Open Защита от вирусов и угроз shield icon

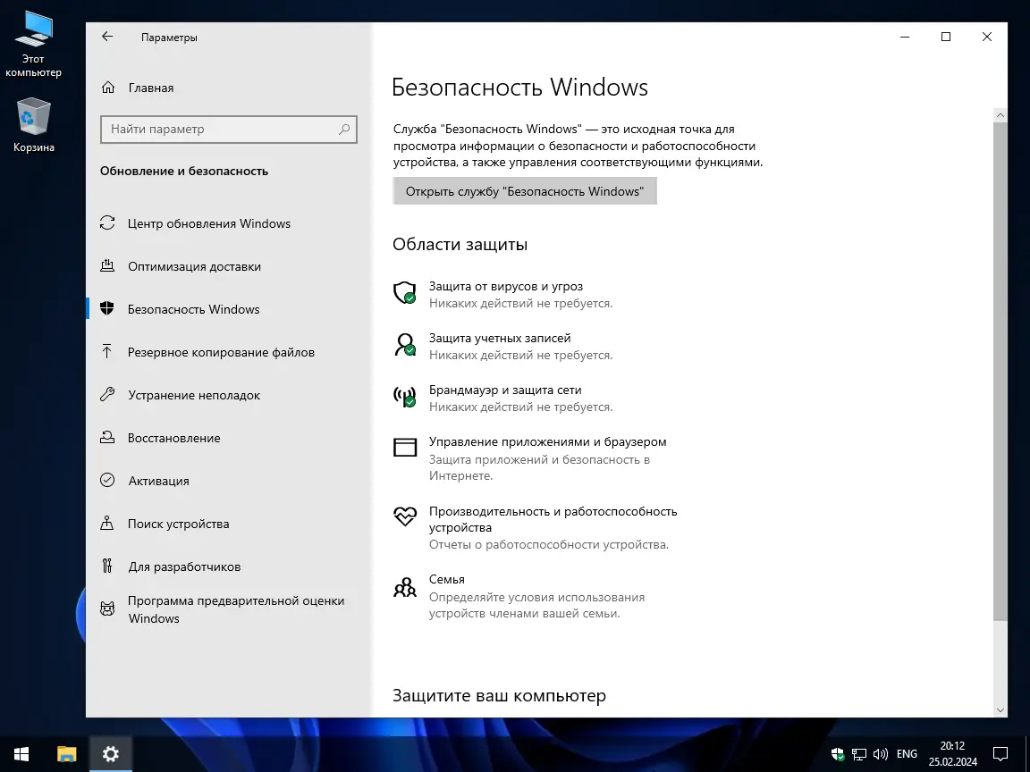coord(404,292)
